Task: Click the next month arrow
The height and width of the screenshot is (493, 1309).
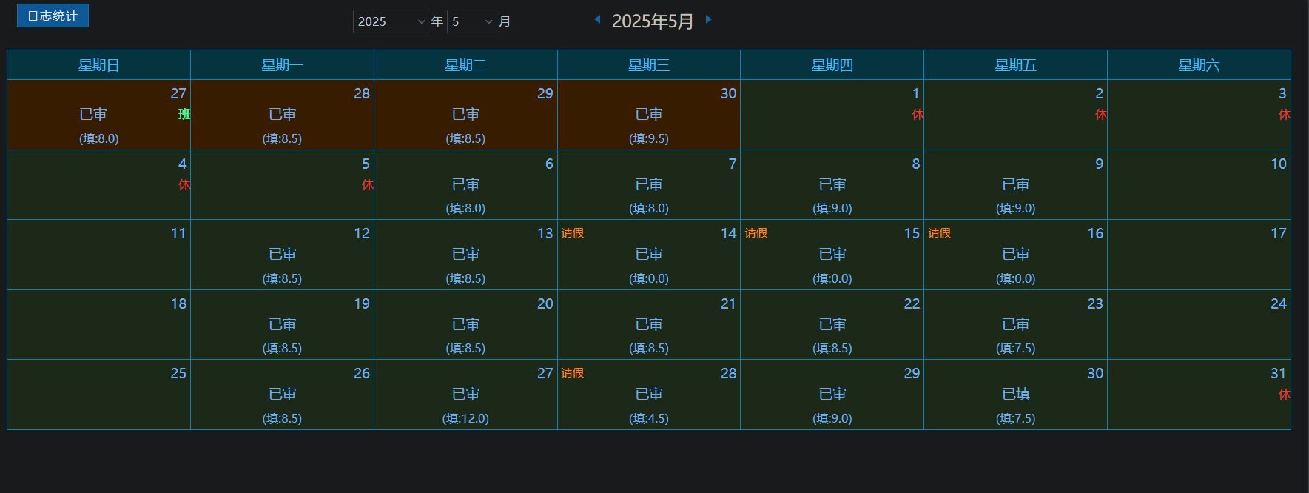Action: (708, 20)
